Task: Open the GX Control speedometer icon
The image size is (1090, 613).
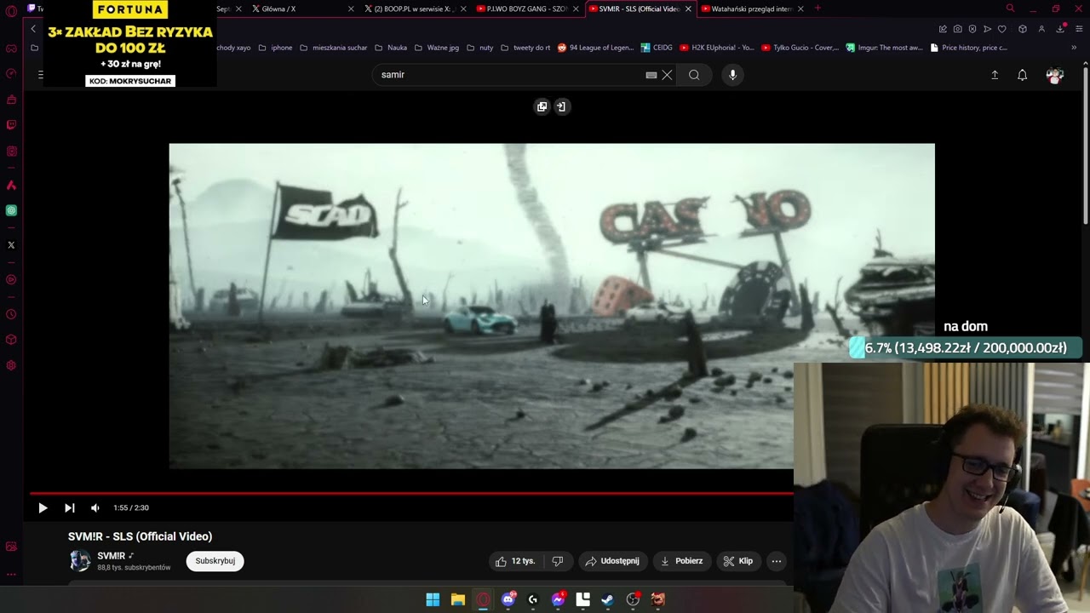Action: [x=11, y=74]
